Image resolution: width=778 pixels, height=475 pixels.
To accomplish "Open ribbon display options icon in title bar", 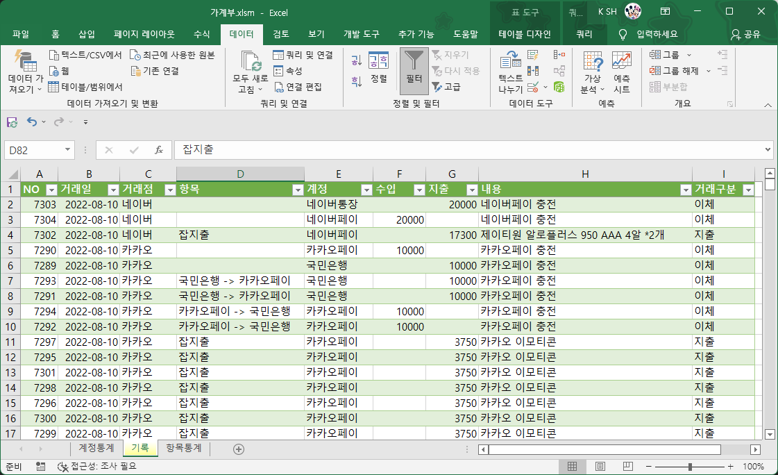I will [x=666, y=11].
